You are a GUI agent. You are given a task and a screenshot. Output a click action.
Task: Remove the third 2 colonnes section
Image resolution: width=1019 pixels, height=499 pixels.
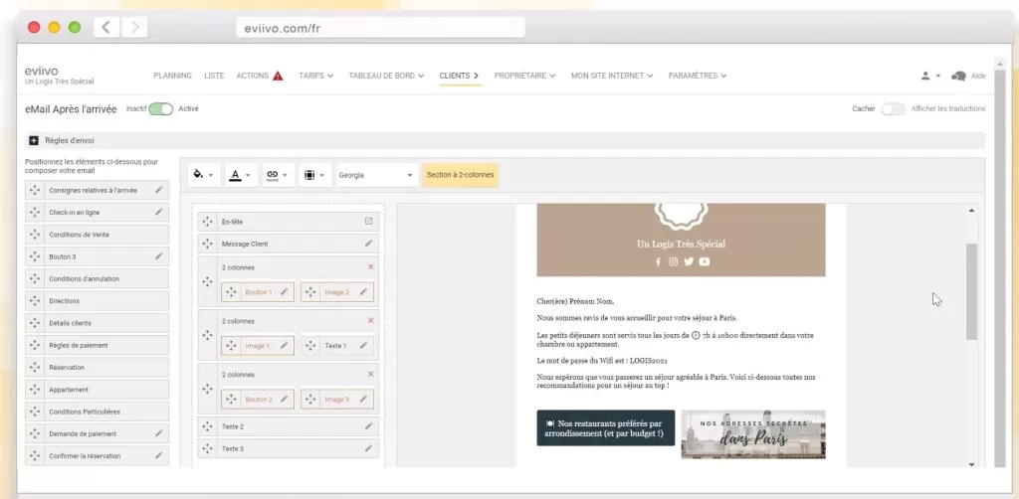(370, 374)
